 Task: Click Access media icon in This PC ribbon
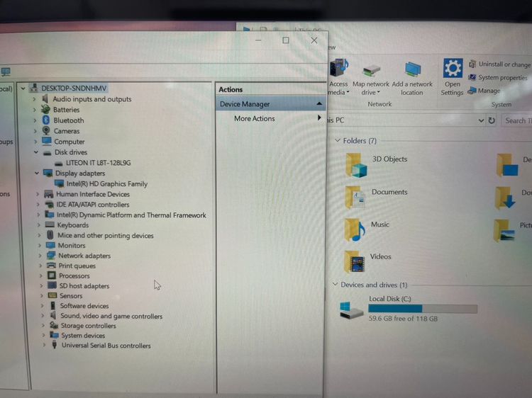coord(338,67)
